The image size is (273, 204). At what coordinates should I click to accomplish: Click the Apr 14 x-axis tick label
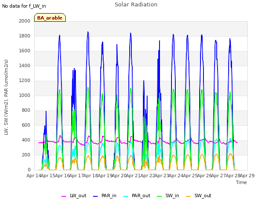(34, 176)
